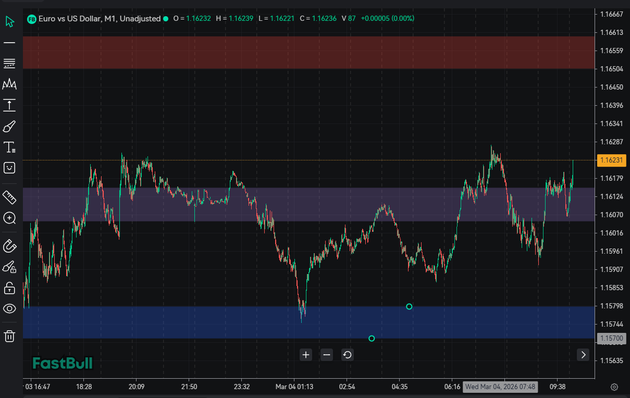Zoom out the chart with minus button
Screen dimensions: 630x398
[x=327, y=355]
